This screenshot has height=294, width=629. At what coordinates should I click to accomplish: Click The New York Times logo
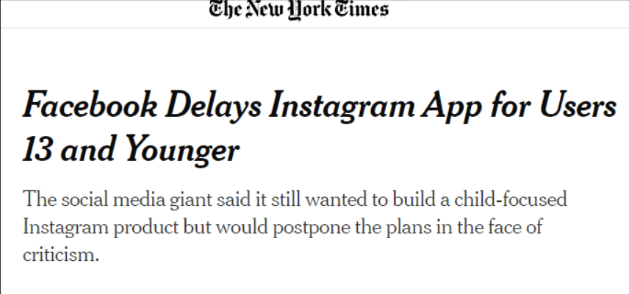(299, 10)
